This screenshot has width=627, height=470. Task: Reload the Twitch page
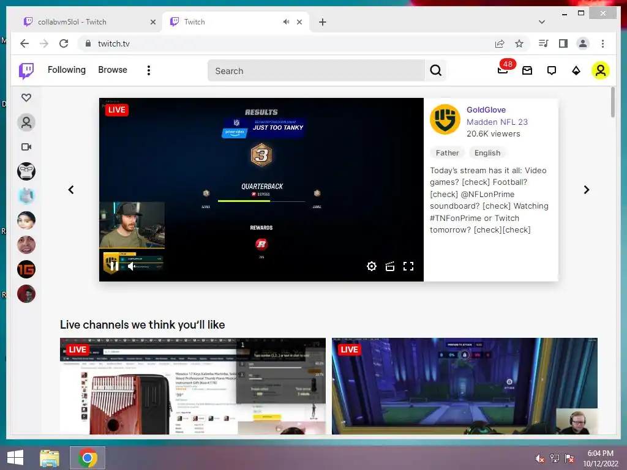click(x=64, y=43)
